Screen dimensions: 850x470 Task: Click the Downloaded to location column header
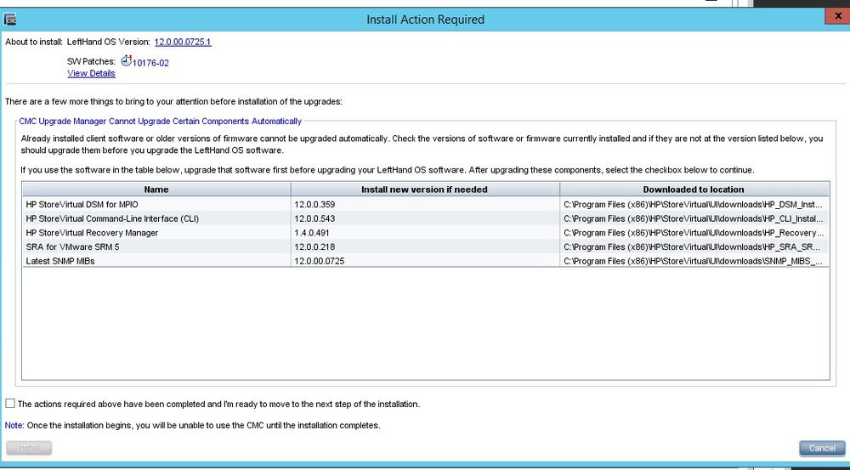694,190
